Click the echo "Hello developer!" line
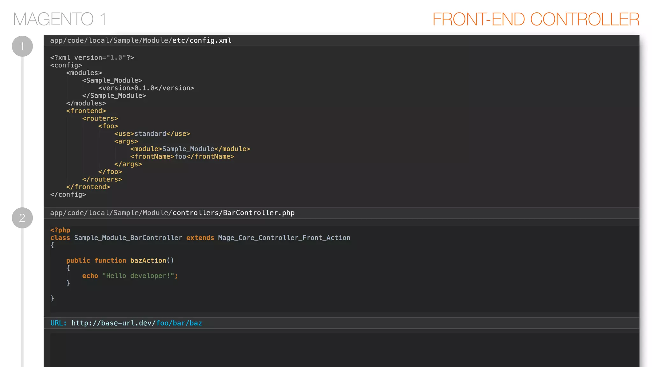Viewport: 652px width, 367px height. click(x=130, y=276)
